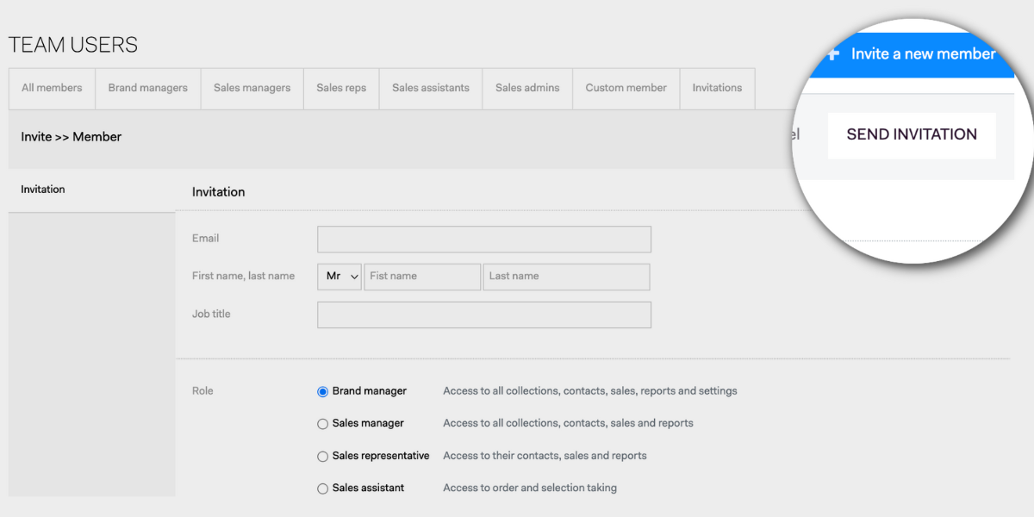The width and height of the screenshot is (1034, 517).
Task: Go to the Sales reps tab
Action: coord(341,88)
